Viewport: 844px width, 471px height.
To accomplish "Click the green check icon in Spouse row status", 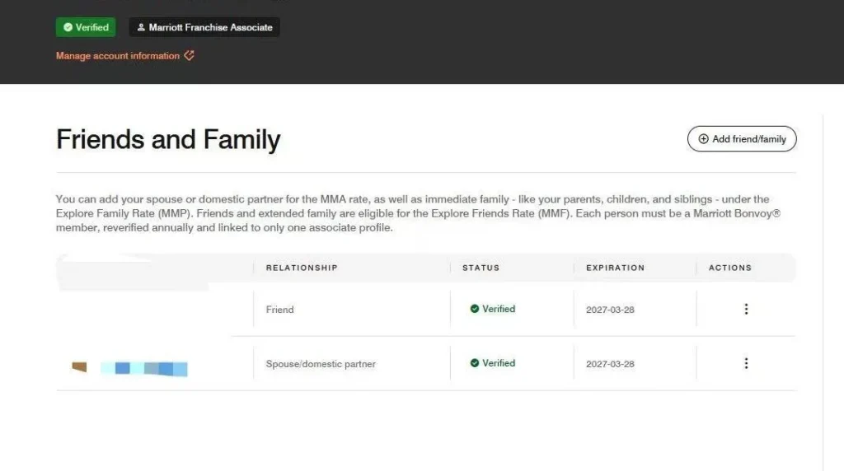I will [x=474, y=363].
